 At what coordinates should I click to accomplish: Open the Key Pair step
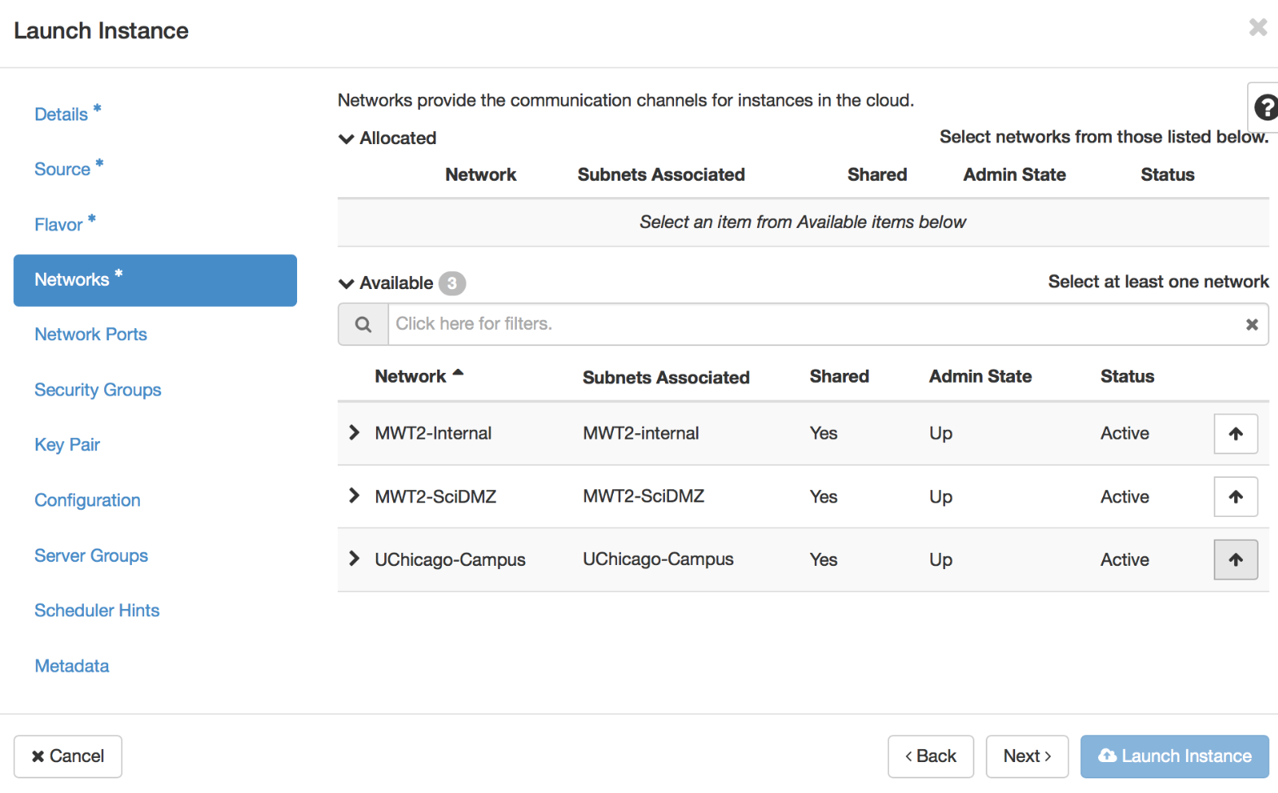pyautogui.click(x=67, y=445)
